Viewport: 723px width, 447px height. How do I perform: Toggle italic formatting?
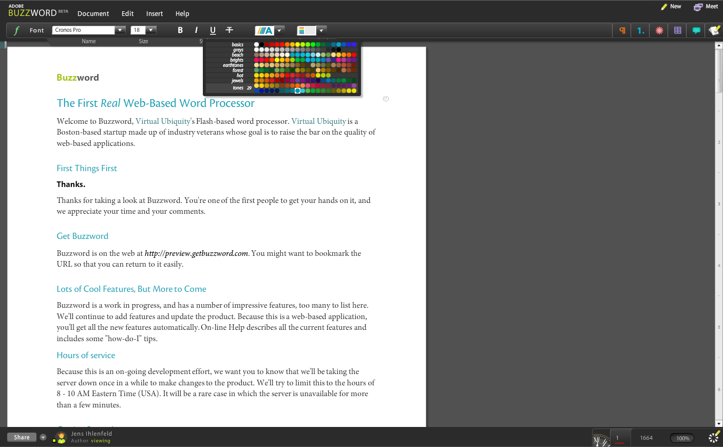[196, 30]
